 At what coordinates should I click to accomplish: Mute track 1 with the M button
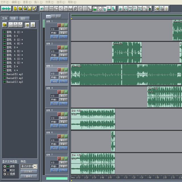tap(66, 25)
